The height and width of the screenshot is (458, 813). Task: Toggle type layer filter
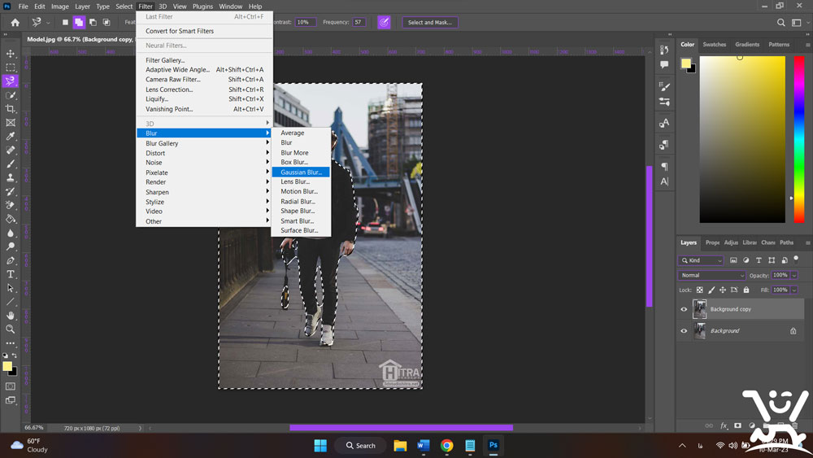coord(759,260)
